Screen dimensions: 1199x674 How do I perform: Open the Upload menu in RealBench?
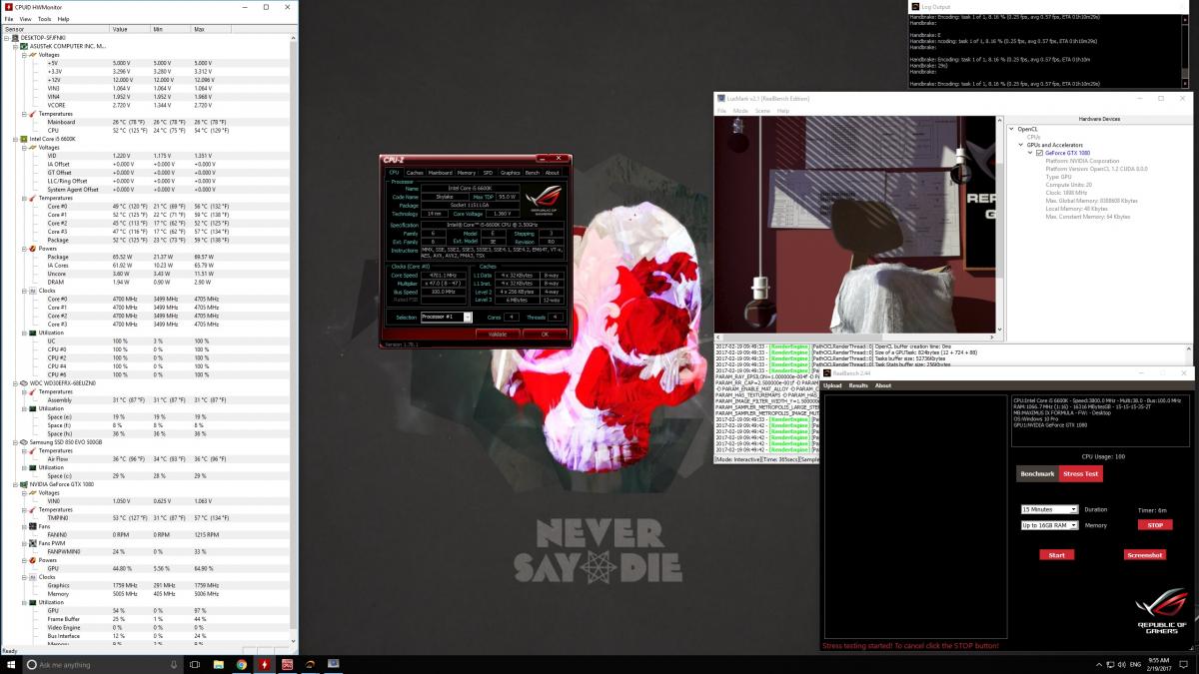tap(832, 385)
